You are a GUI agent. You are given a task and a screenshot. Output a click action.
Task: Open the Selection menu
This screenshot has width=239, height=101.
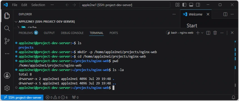click(x=38, y=5)
